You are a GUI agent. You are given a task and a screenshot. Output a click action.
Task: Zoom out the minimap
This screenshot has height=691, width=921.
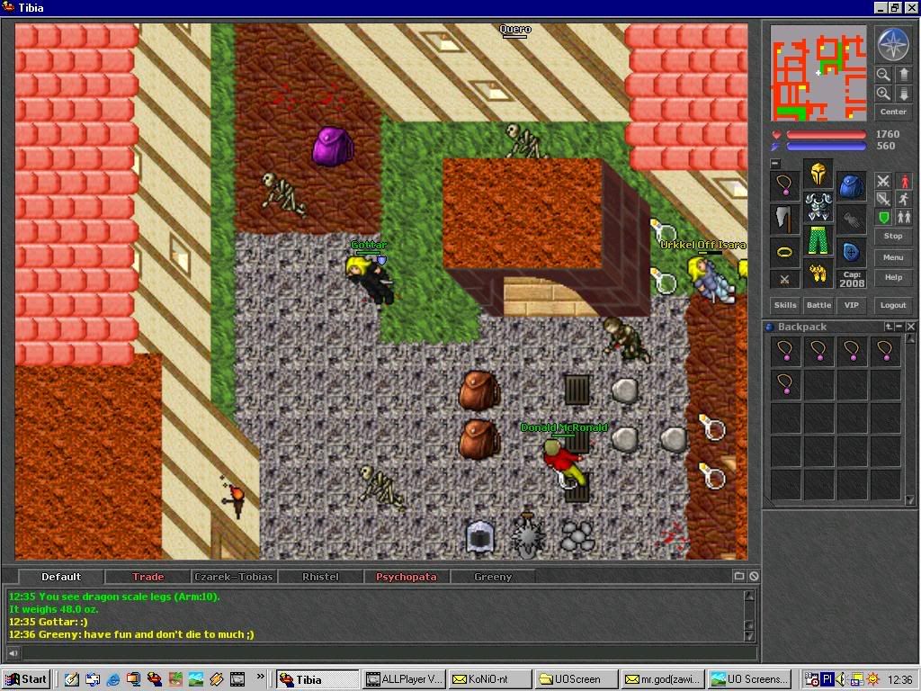[x=883, y=75]
